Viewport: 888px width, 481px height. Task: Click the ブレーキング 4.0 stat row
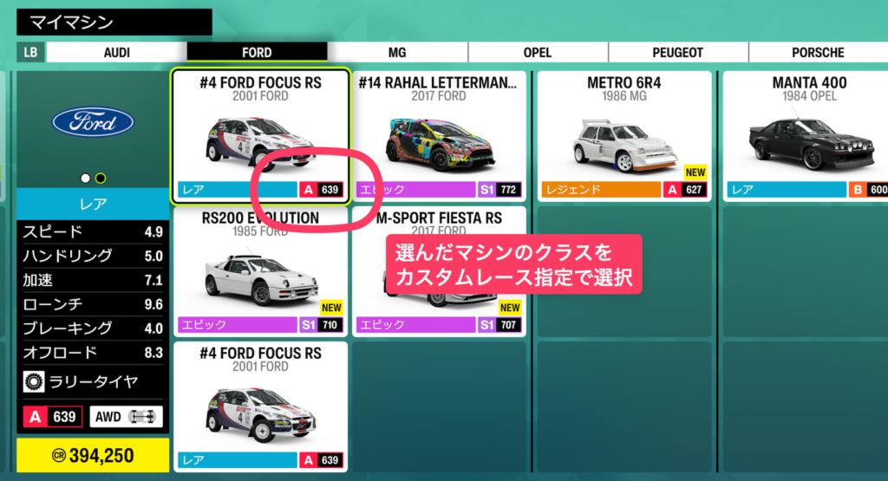click(93, 328)
